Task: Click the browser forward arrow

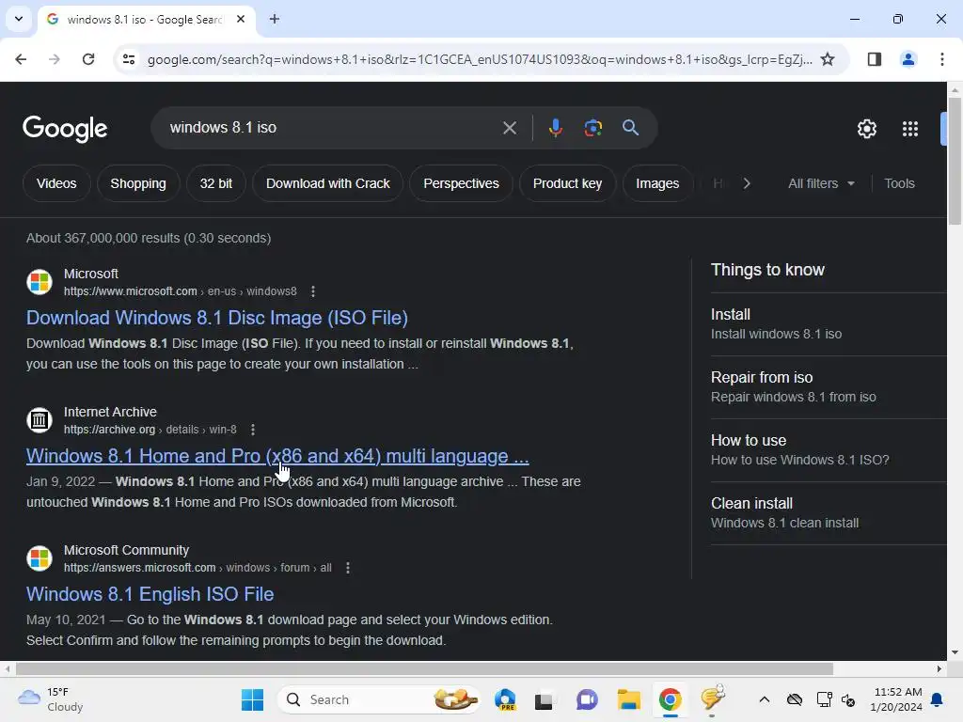Action: [x=55, y=59]
